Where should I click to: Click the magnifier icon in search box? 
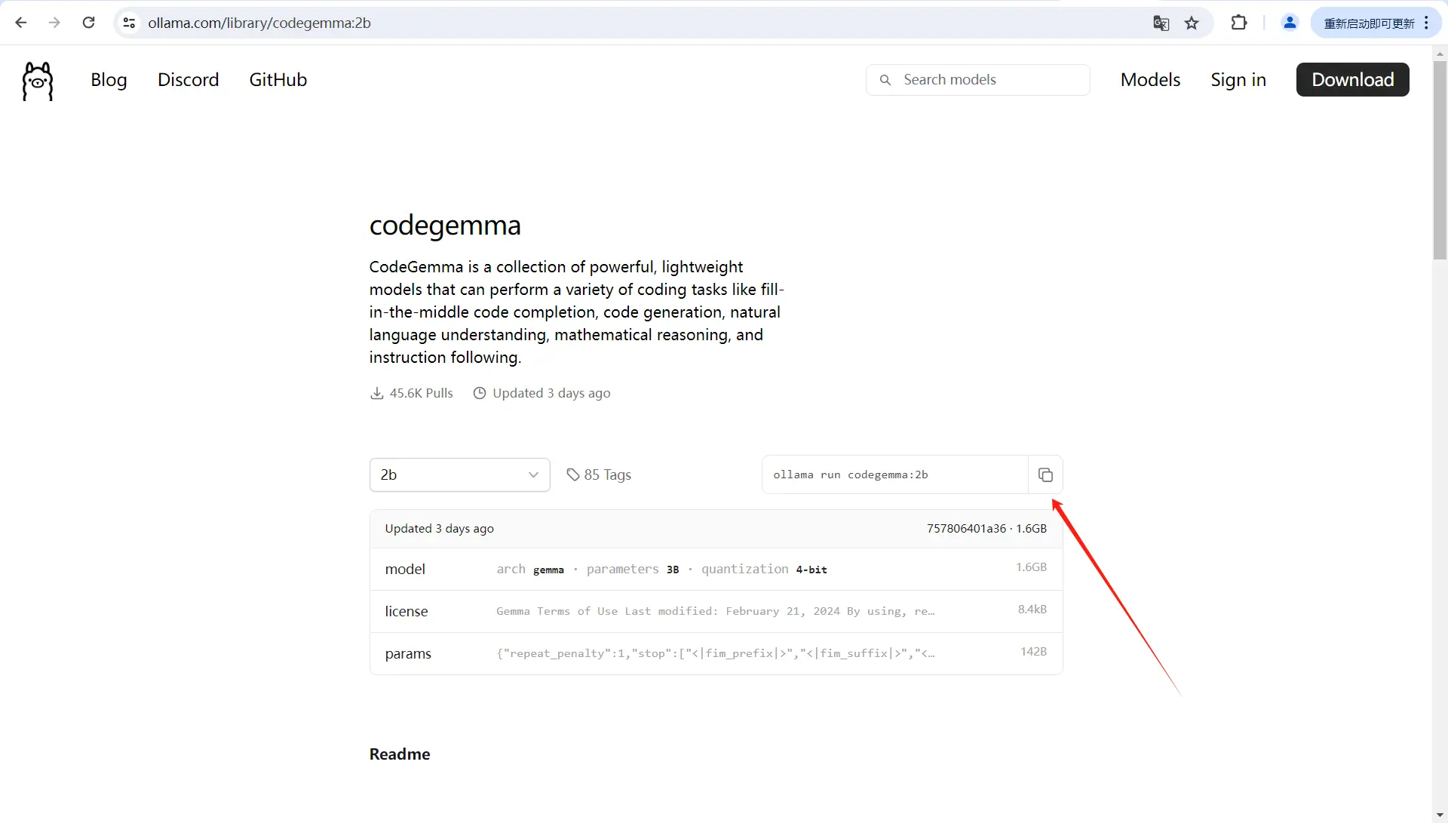tap(885, 80)
